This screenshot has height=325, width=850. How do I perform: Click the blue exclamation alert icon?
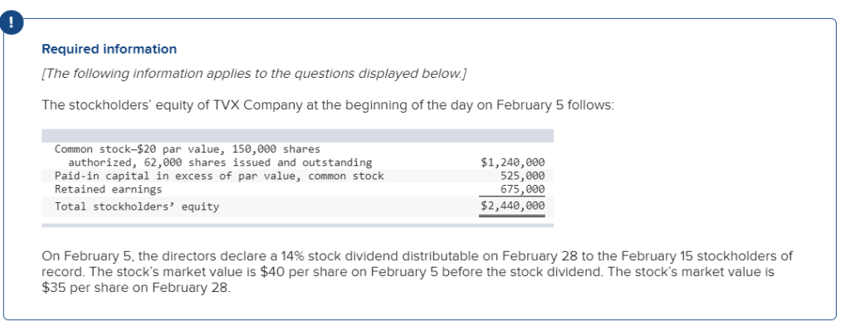click(x=12, y=22)
